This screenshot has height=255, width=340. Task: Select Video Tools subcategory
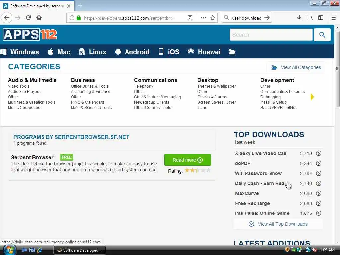pos(19,86)
